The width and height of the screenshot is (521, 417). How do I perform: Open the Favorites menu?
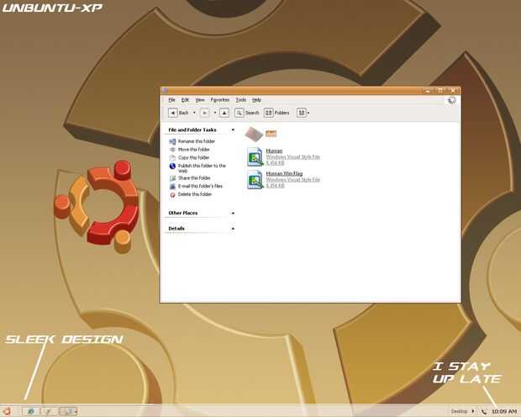pos(220,100)
